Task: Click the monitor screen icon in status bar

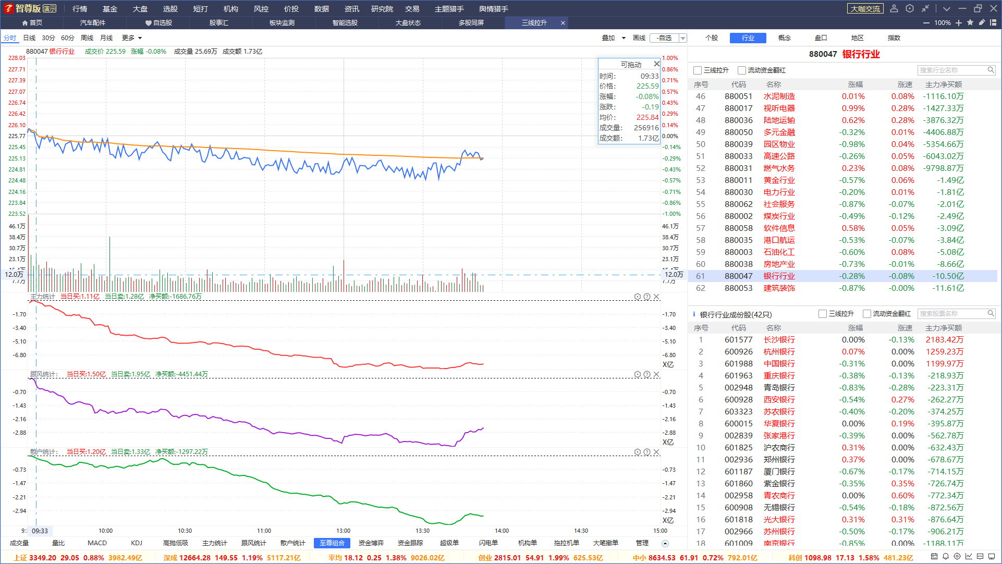Action: [x=992, y=557]
